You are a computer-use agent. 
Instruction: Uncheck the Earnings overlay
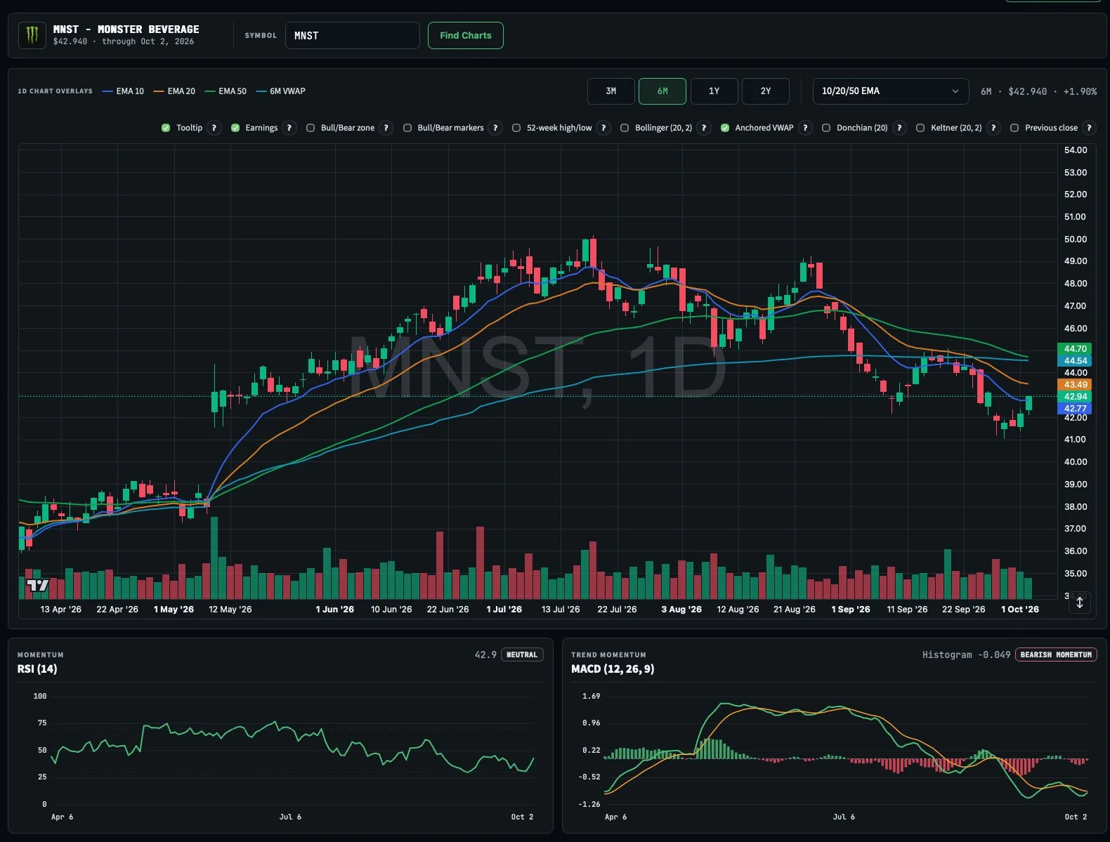click(x=235, y=128)
